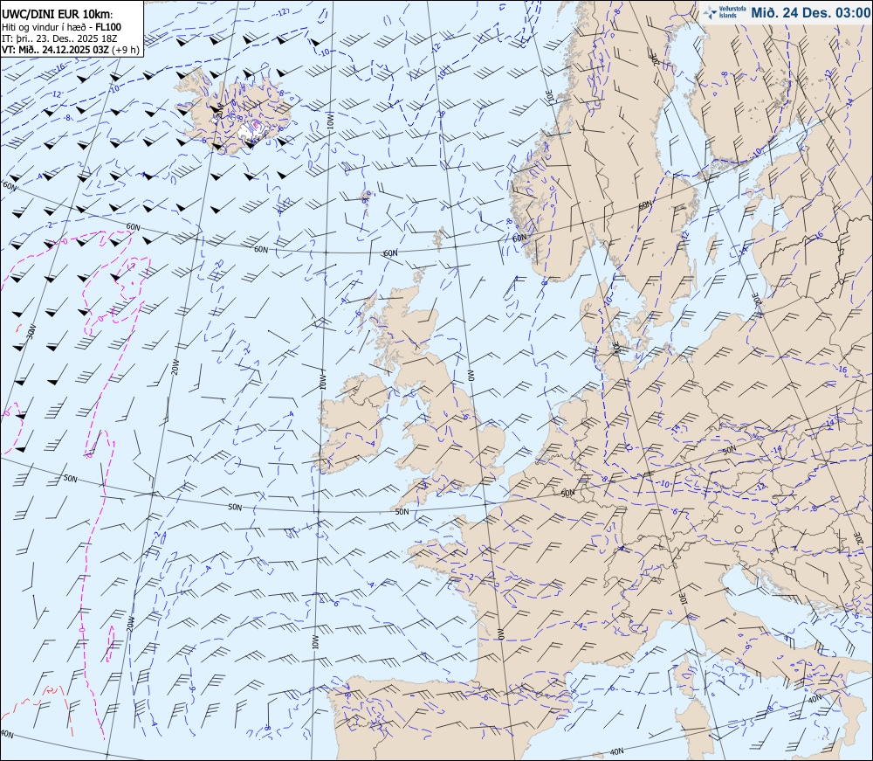Click the 50N label south of Cornwall

tap(402, 511)
